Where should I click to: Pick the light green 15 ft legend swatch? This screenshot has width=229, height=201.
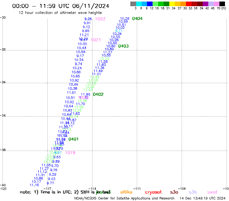155,4
